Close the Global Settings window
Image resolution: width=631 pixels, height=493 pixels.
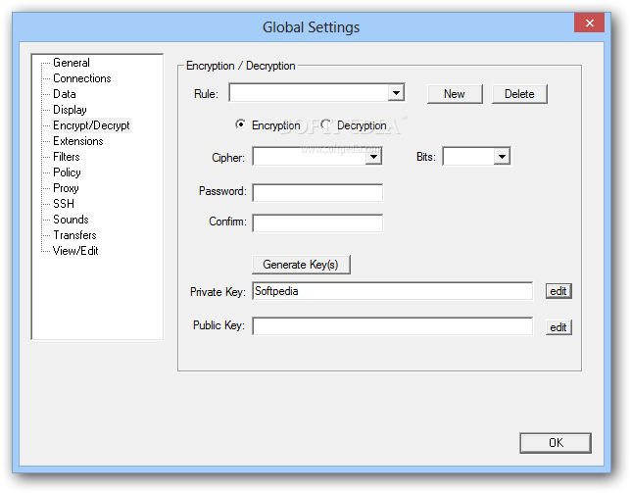[589, 23]
